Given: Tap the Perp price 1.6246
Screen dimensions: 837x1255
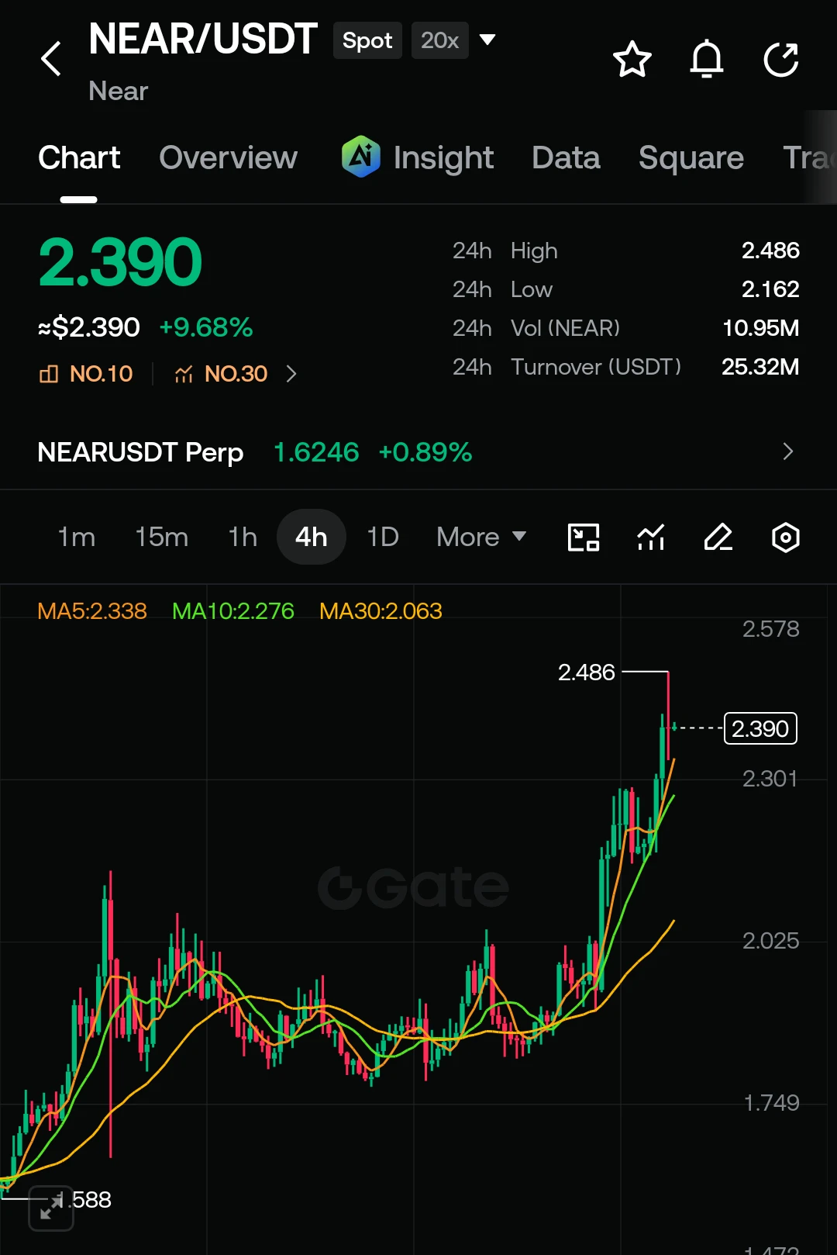Looking at the screenshot, I should 316,452.
